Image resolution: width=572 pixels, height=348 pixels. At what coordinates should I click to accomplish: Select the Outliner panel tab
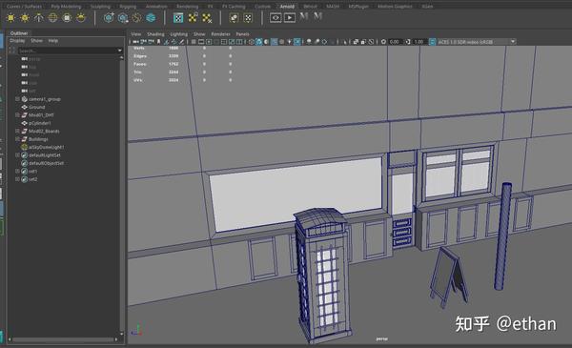pyautogui.click(x=19, y=33)
